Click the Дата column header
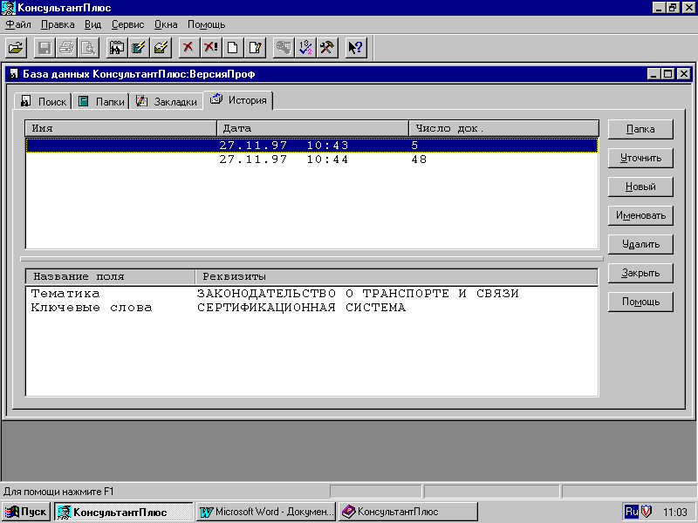Image resolution: width=698 pixels, height=523 pixels. (312, 128)
